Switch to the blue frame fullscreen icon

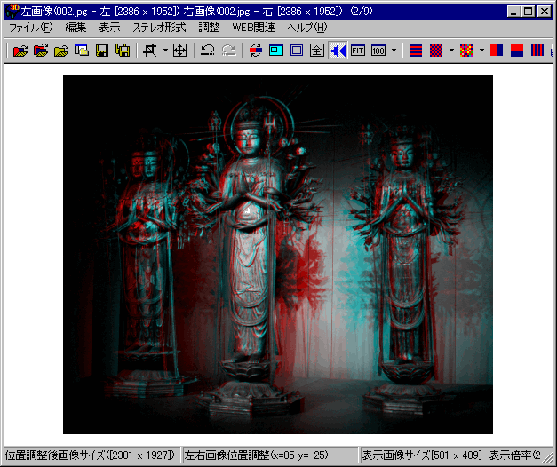pos(297,51)
